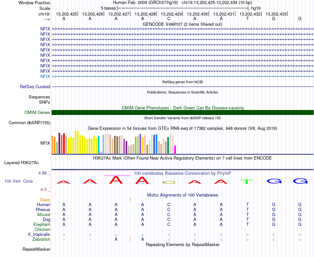
Task: Click the chr19: ruler label
Action: click(44, 14)
